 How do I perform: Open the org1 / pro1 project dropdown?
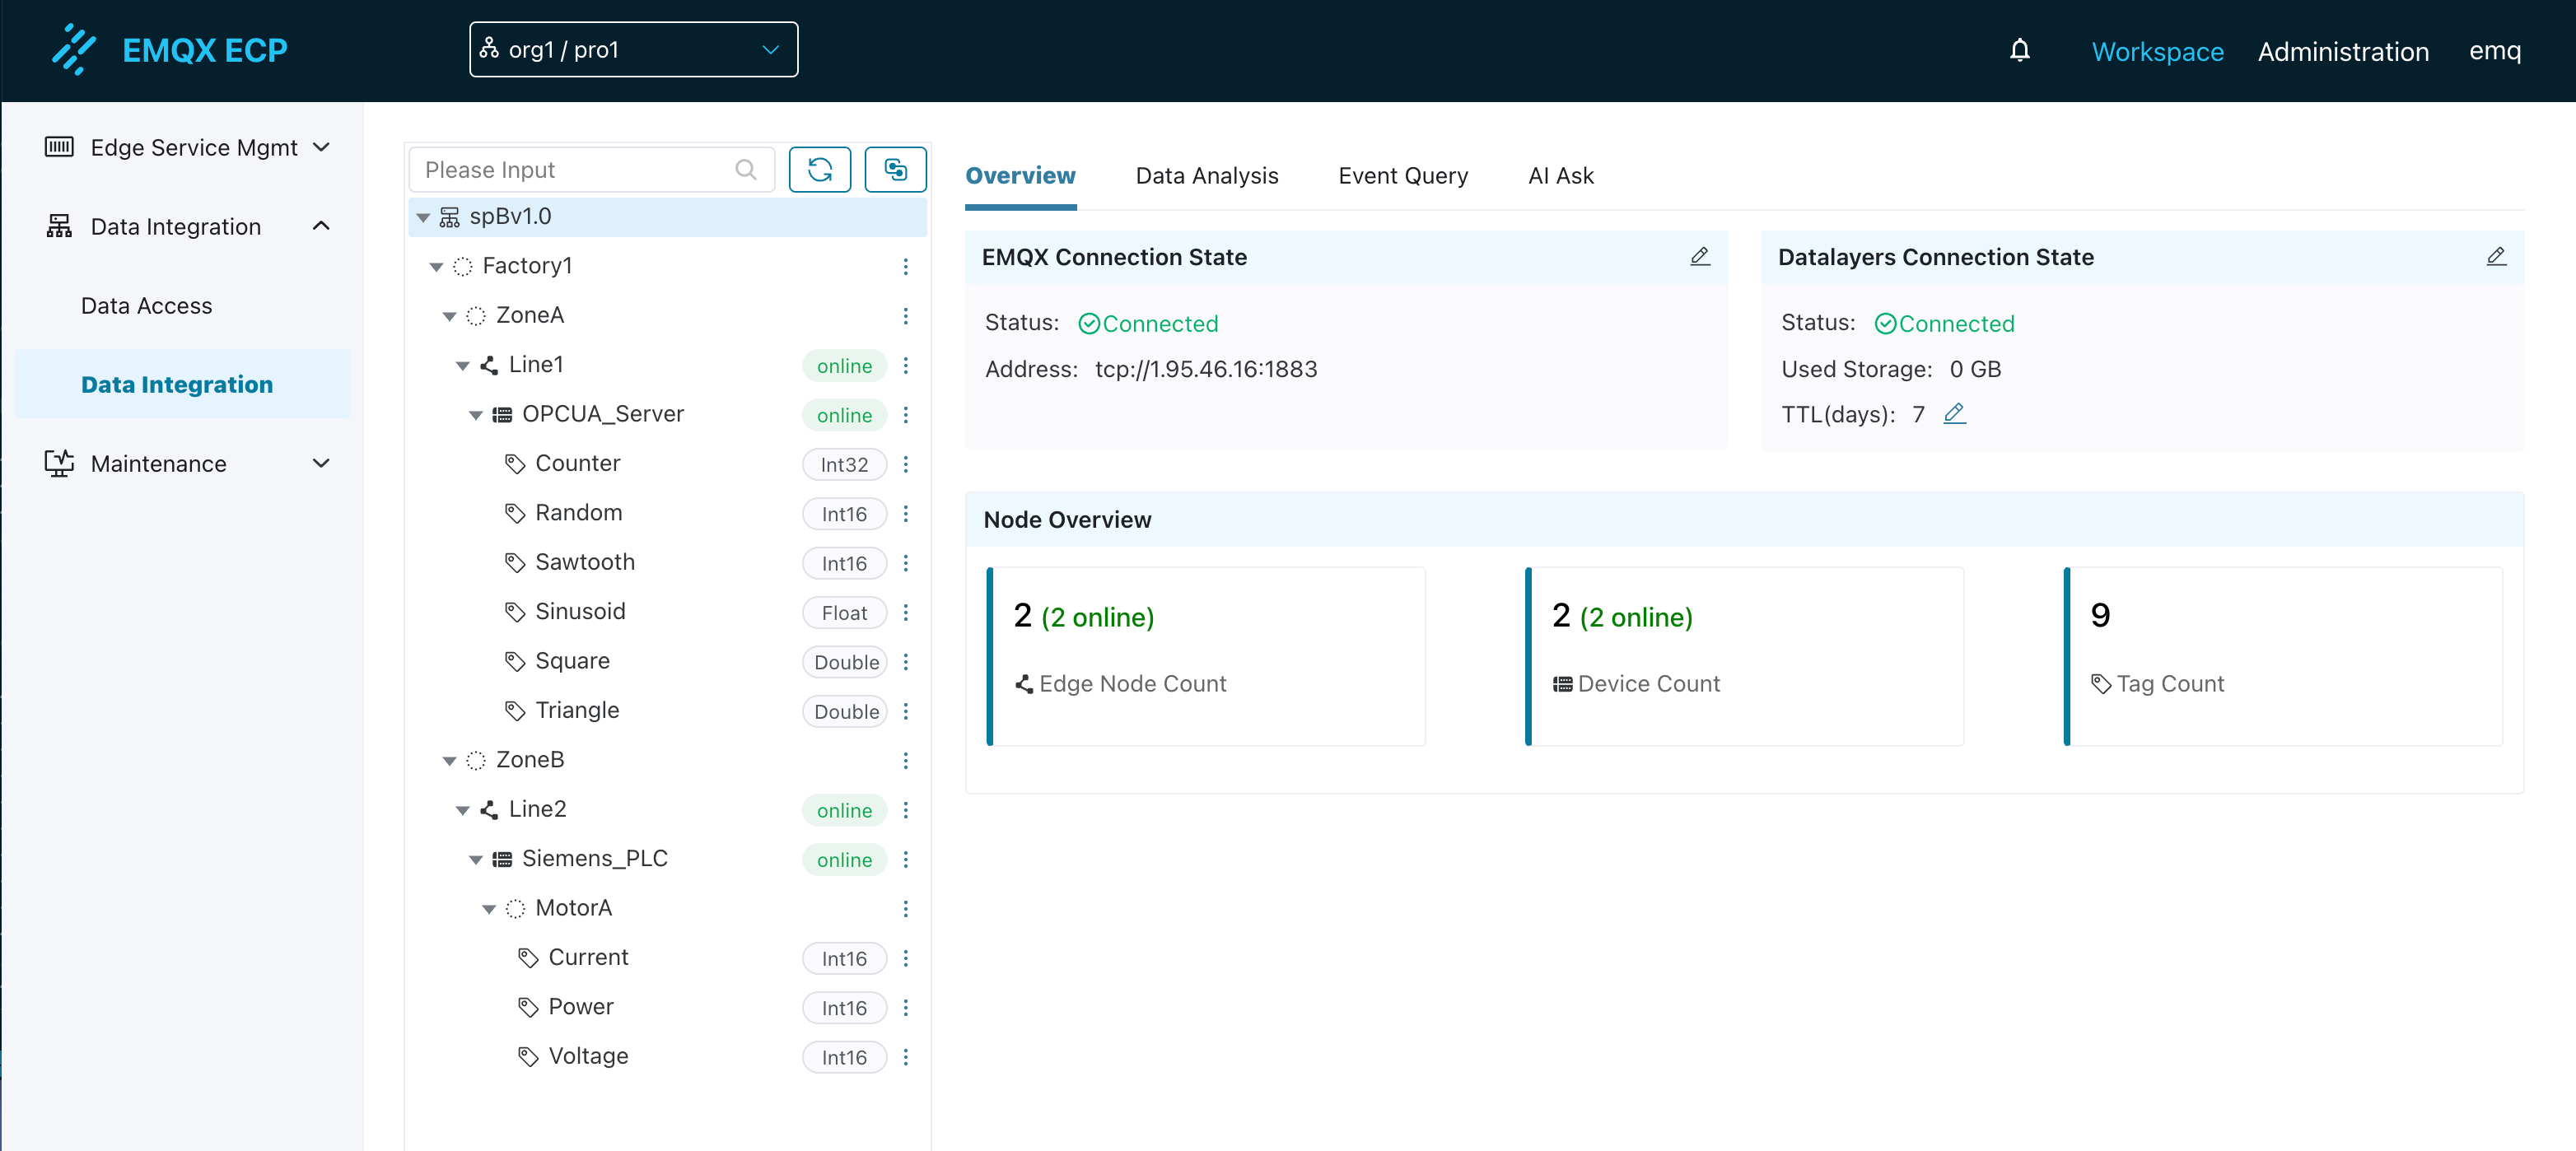pos(633,50)
